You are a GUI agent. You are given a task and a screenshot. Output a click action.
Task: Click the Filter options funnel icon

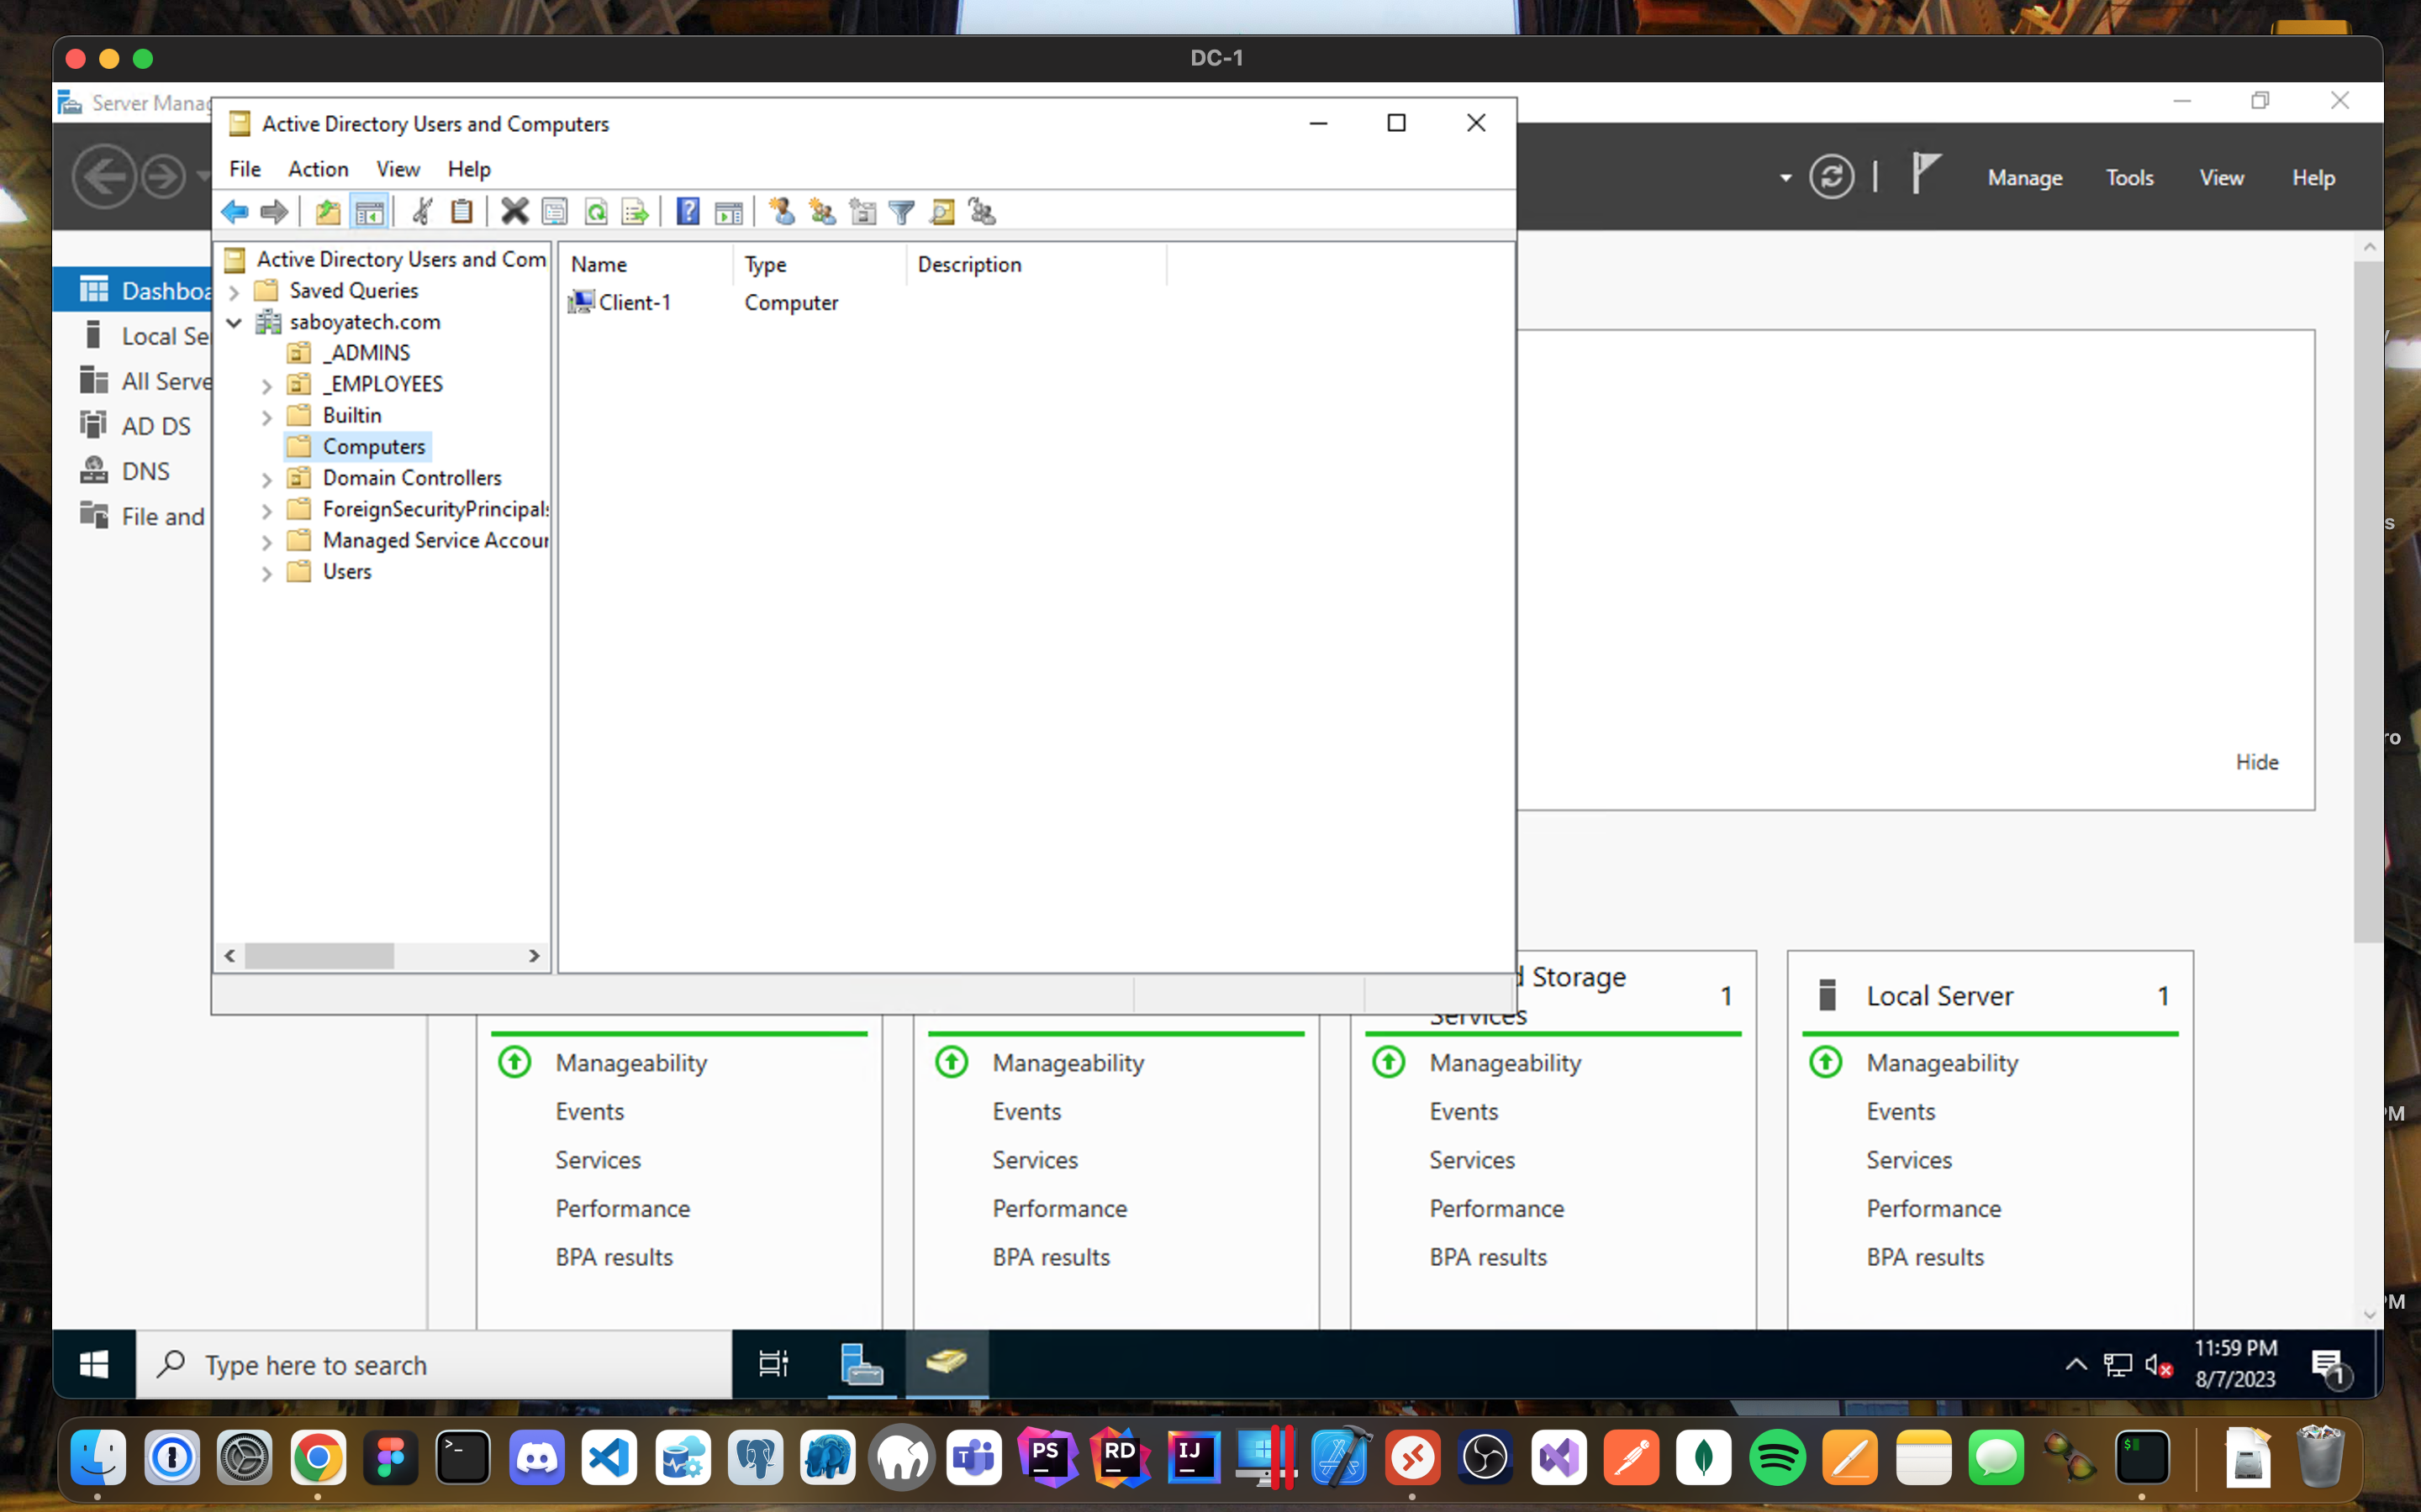901,211
